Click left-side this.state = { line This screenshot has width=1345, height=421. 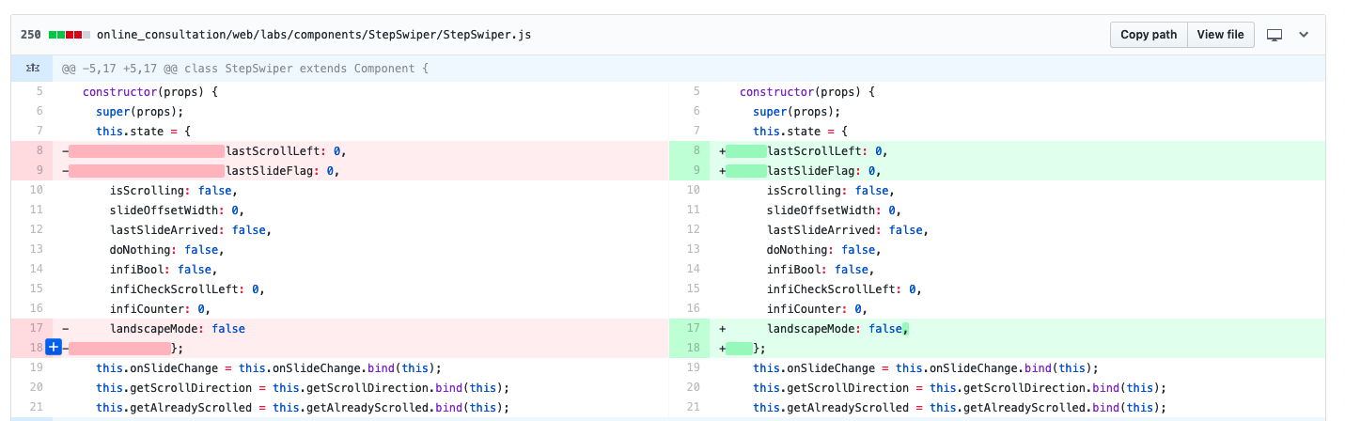tap(361, 132)
